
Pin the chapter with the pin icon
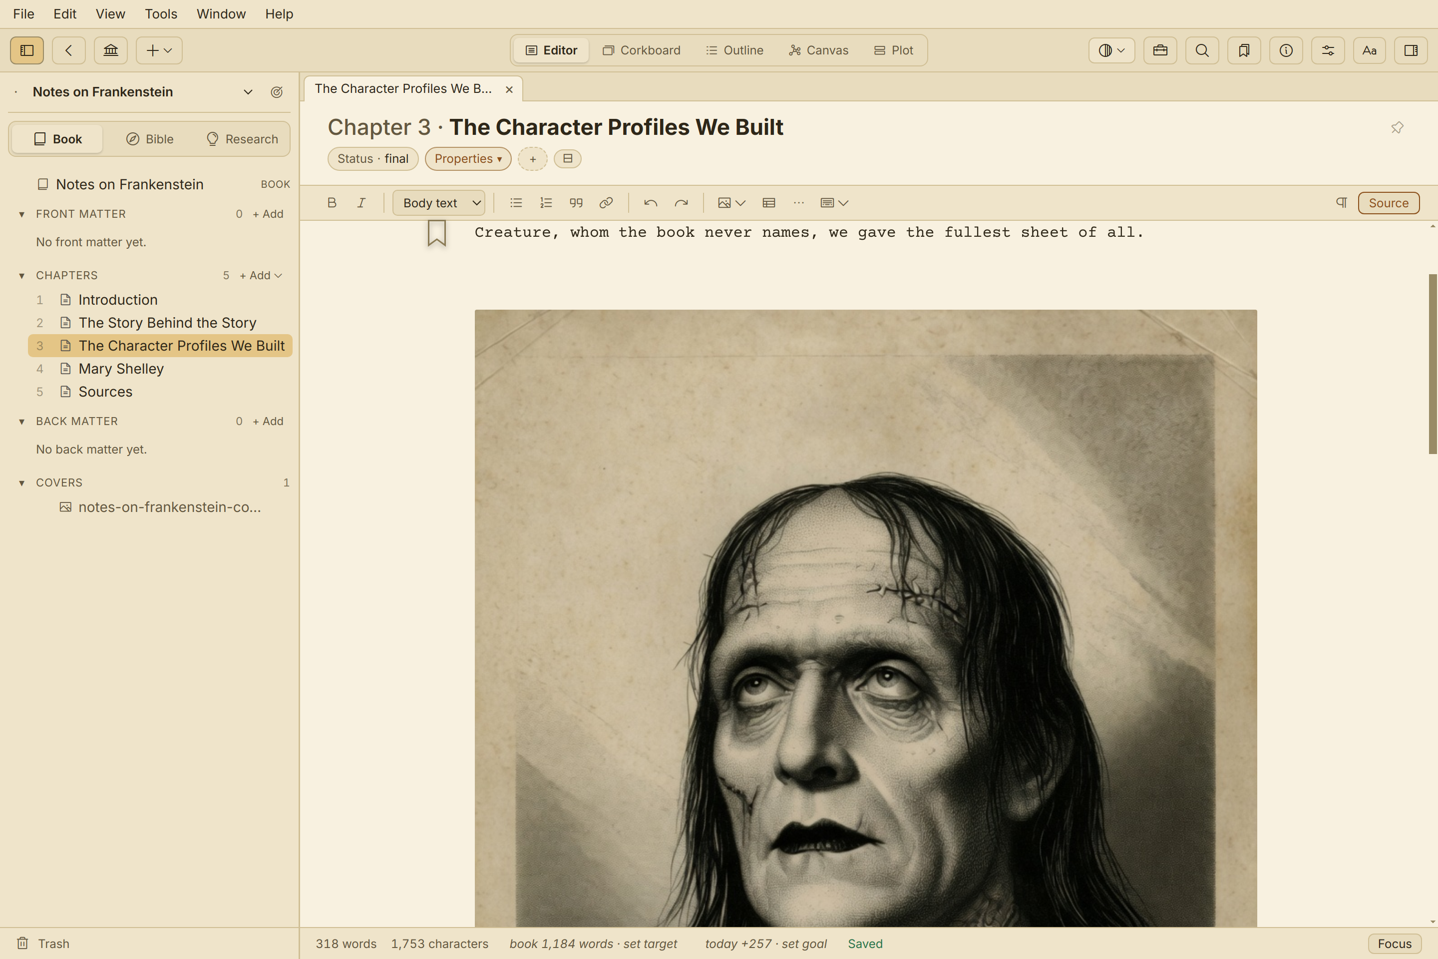point(1397,127)
